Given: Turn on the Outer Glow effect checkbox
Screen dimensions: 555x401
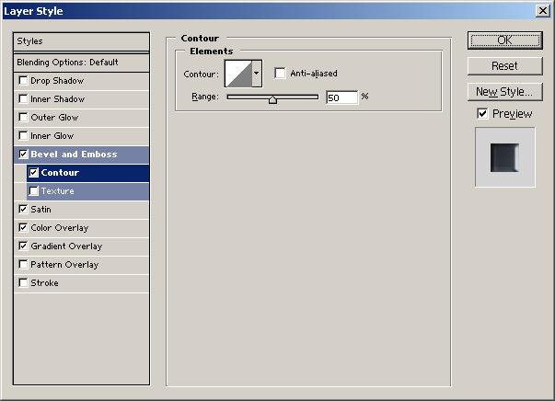Looking at the screenshot, I should pos(23,118).
